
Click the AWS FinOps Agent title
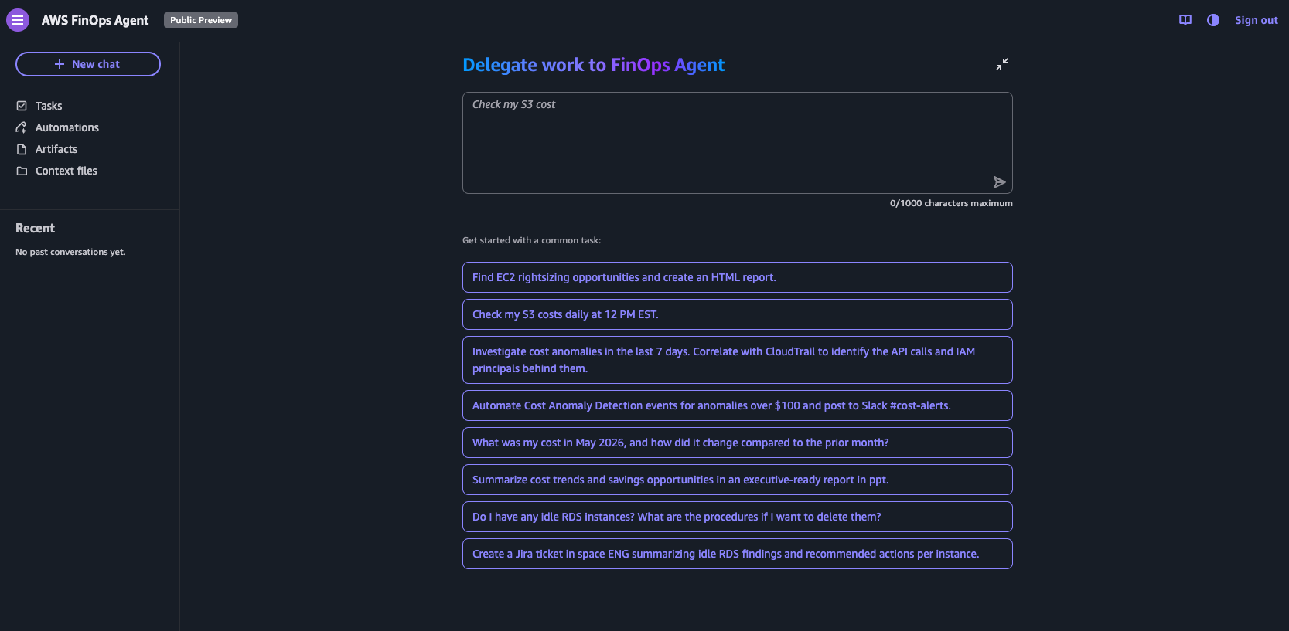point(95,20)
